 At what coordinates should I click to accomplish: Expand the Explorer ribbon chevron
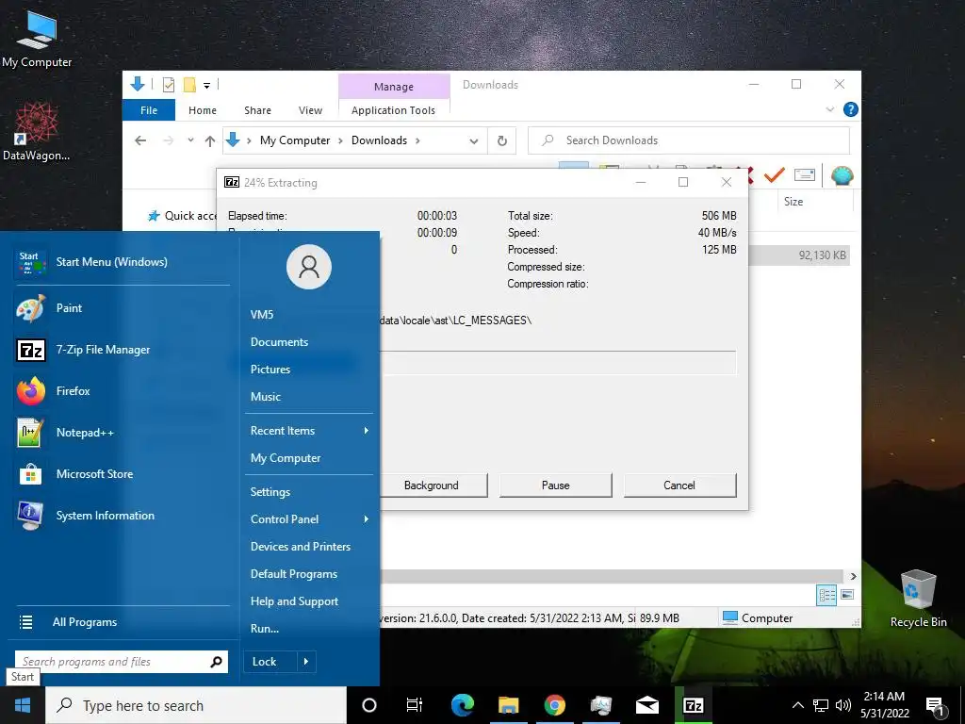click(x=830, y=109)
